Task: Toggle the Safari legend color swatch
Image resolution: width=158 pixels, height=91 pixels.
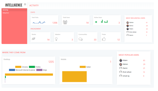Action: coord(83,67)
